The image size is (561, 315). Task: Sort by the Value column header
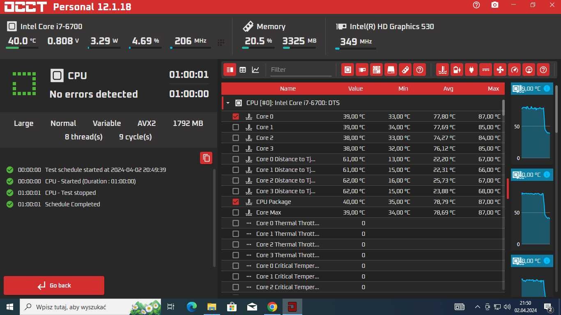pos(356,89)
